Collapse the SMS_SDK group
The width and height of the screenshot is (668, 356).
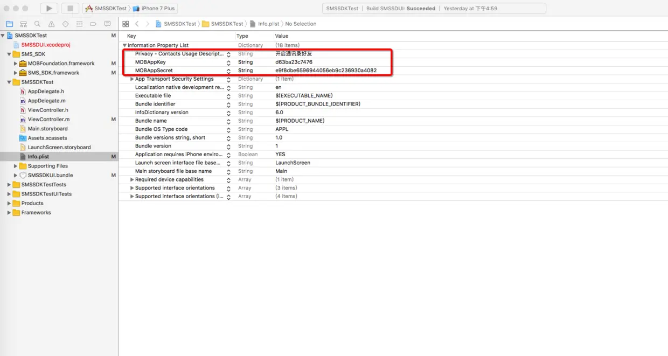(x=9, y=54)
